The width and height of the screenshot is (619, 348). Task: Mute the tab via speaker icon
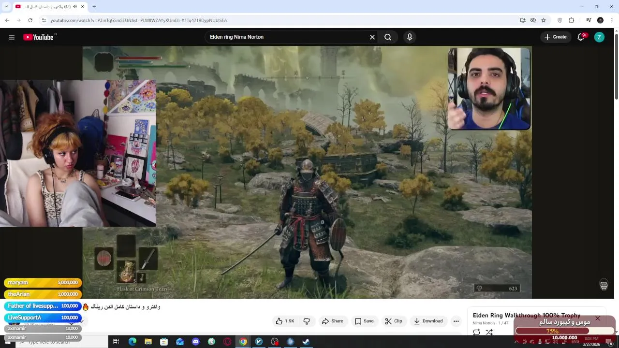tap(74, 7)
